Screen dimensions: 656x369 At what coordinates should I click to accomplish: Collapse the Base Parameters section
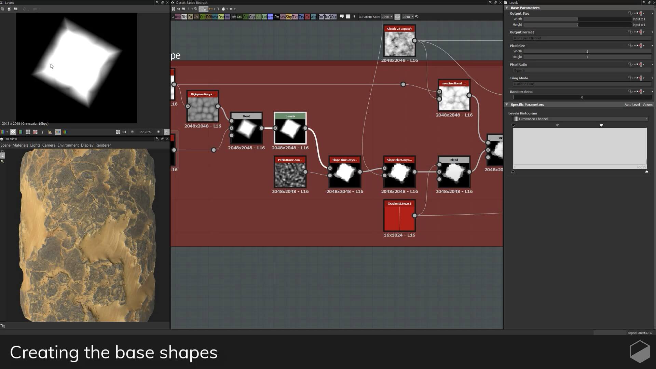[x=507, y=8]
